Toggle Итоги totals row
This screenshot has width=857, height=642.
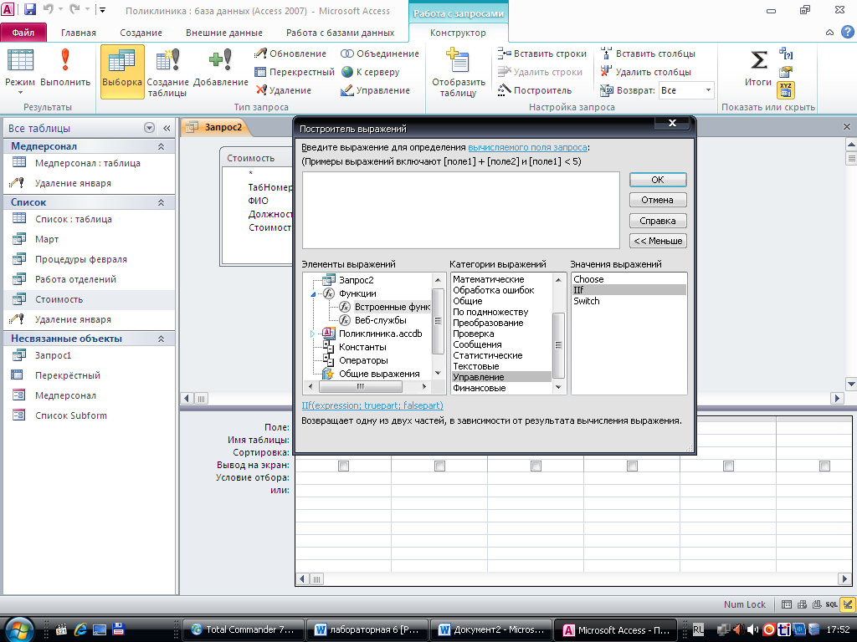pos(758,68)
